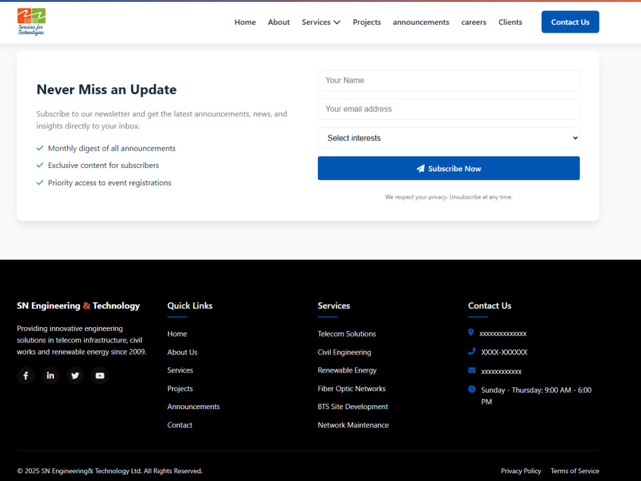Image resolution: width=641 pixels, height=481 pixels.
Task: Follow the Projects quick link in footer
Action: pyautogui.click(x=180, y=389)
